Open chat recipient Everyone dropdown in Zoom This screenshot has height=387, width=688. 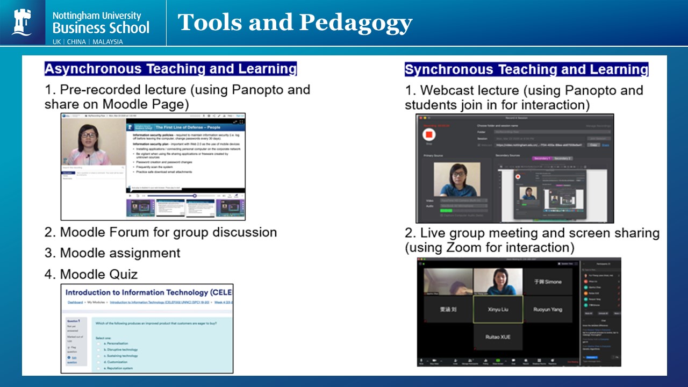591,357
